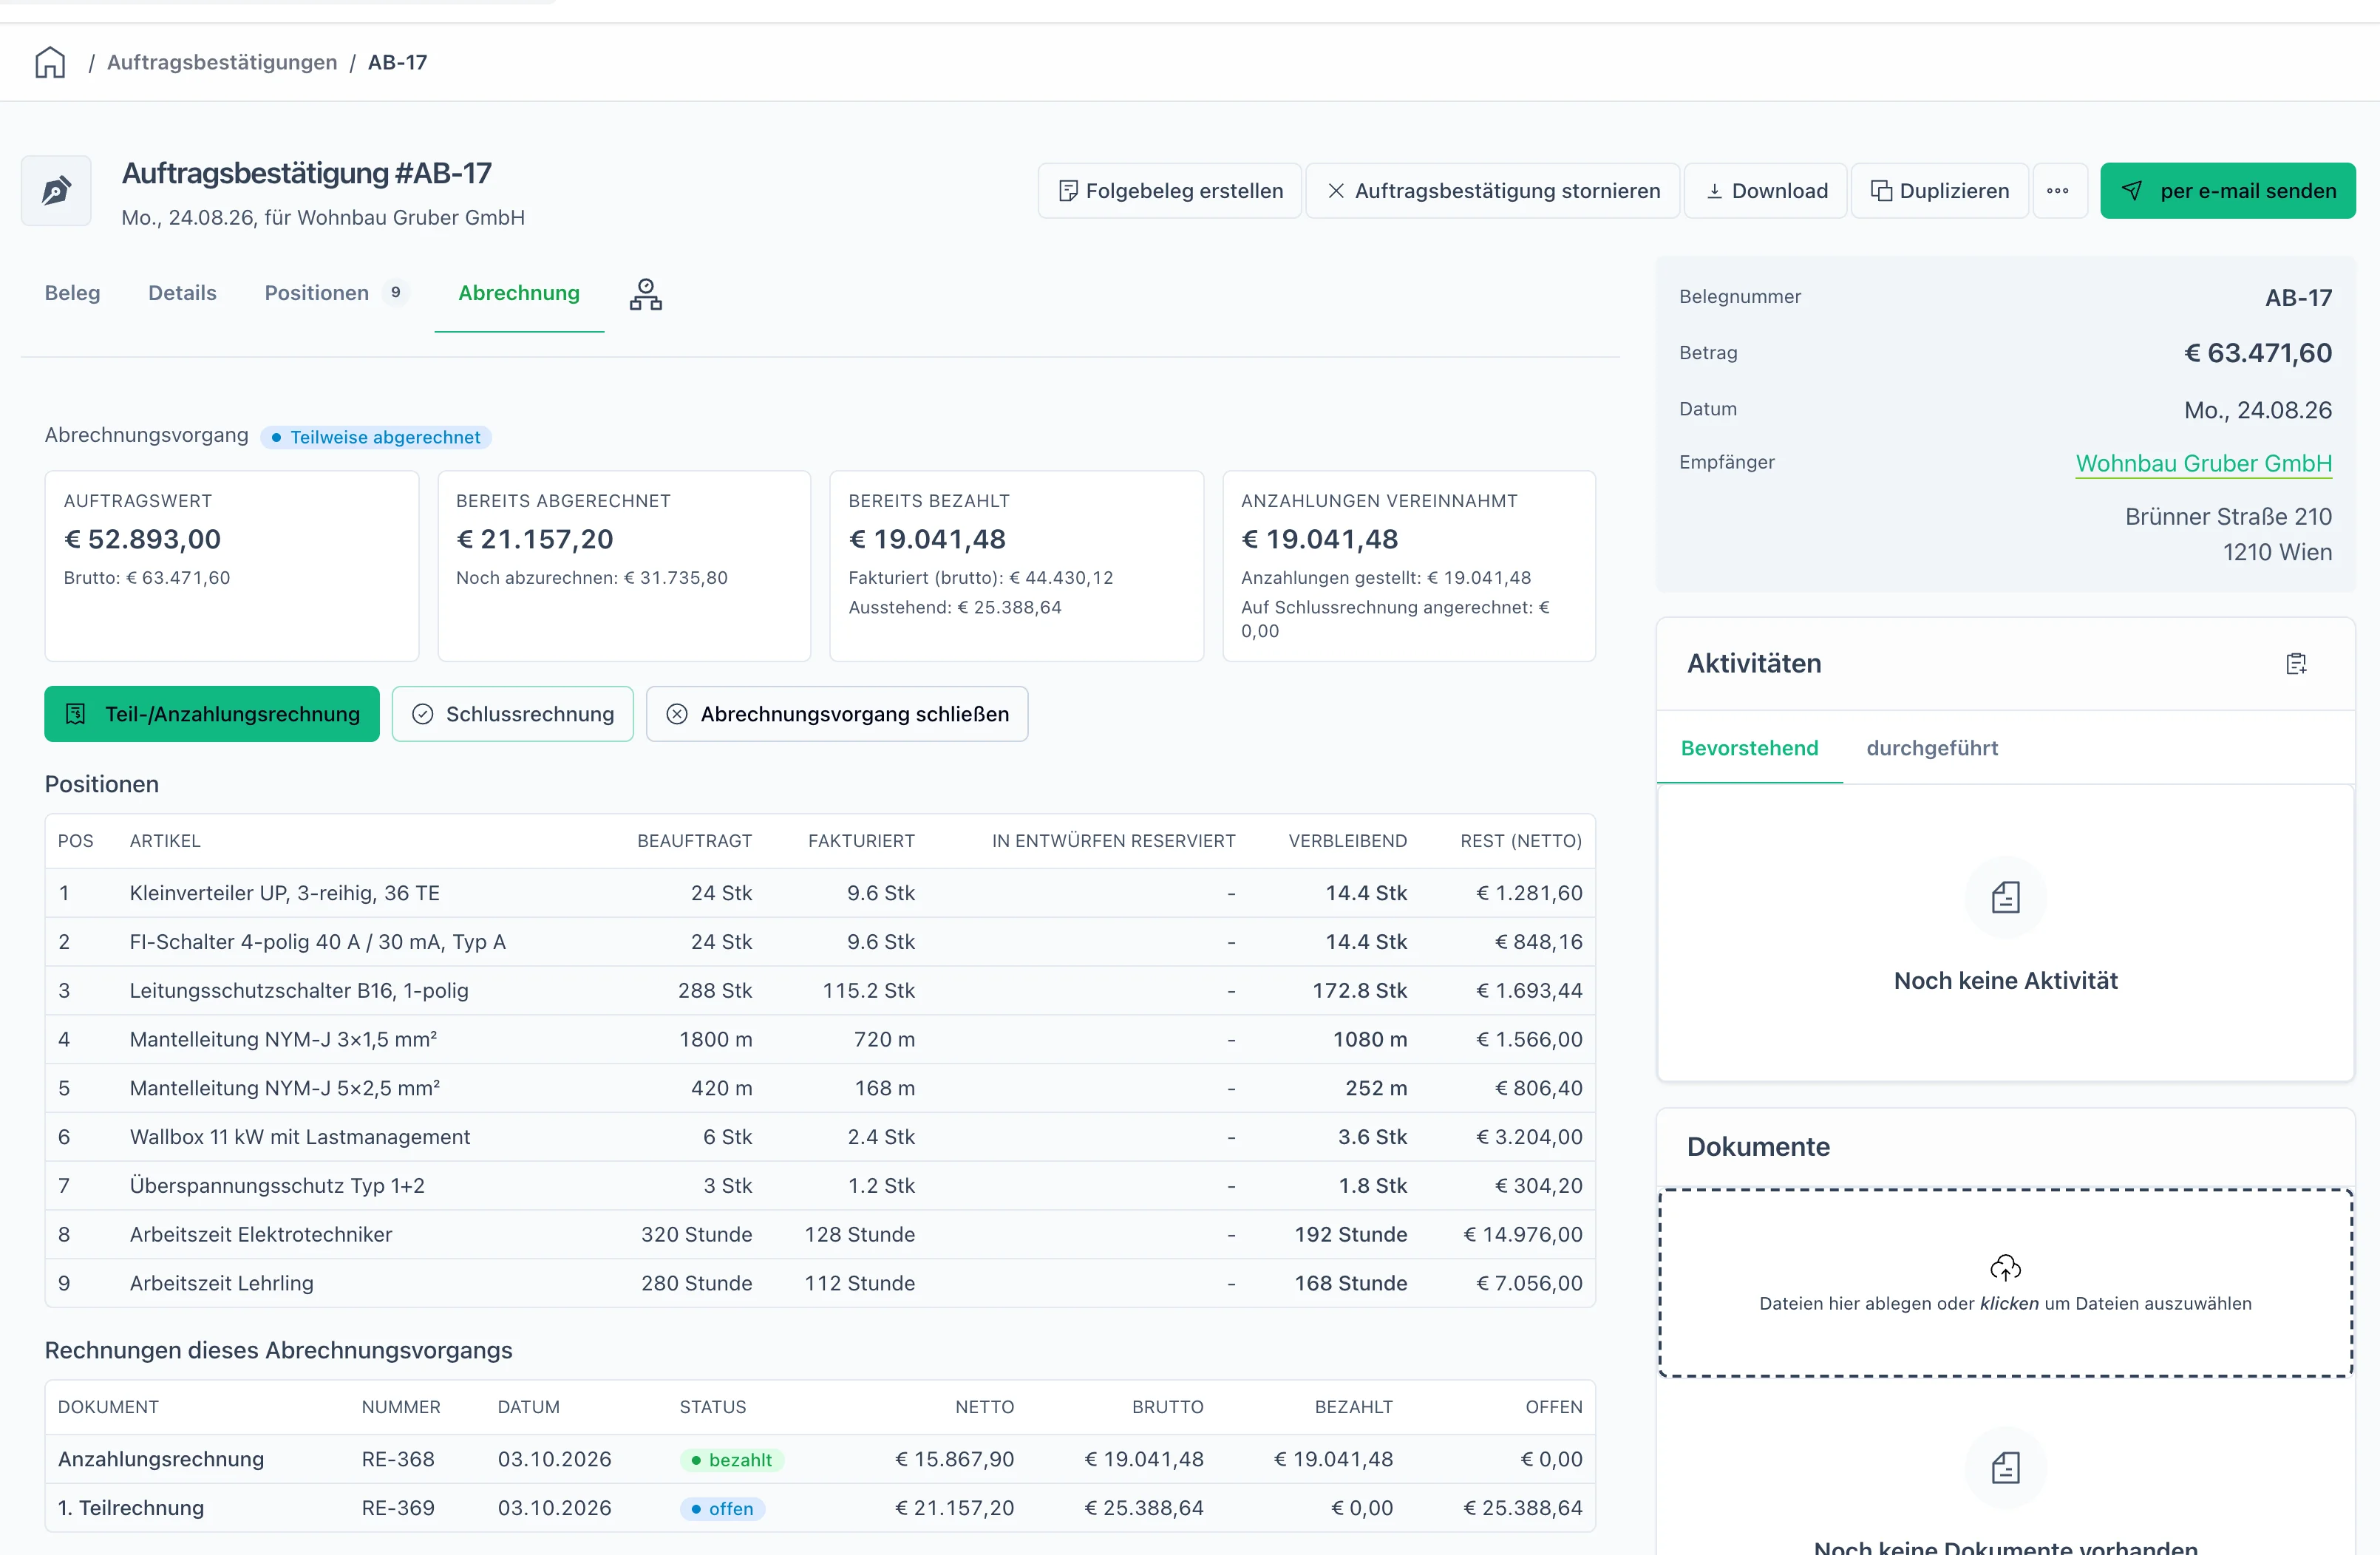
Task: Click the cloud upload icon
Action: point(2005,1268)
